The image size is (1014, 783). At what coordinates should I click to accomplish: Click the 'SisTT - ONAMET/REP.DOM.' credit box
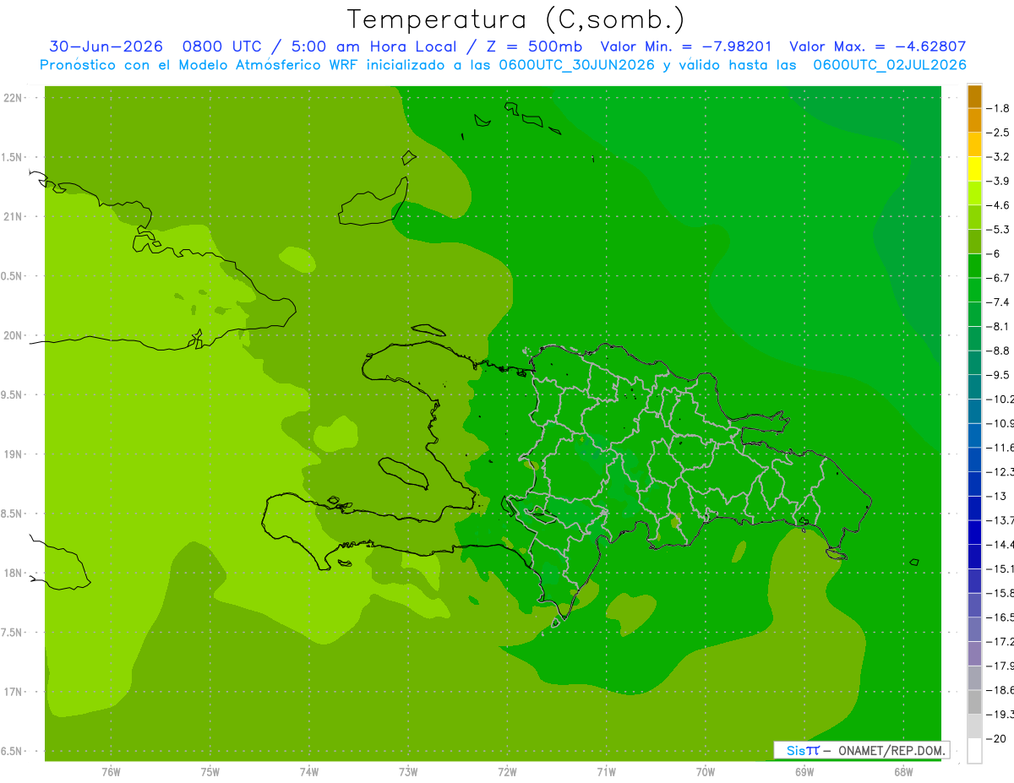862,750
